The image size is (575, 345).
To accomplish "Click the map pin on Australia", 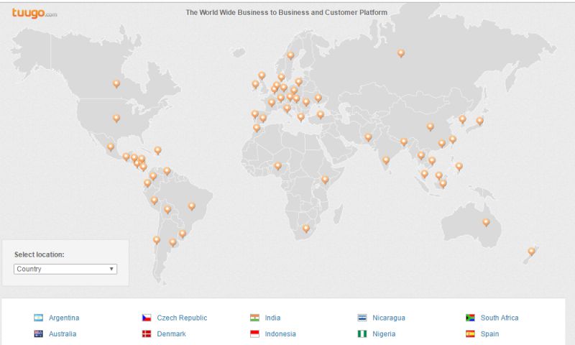I will tap(486, 222).
